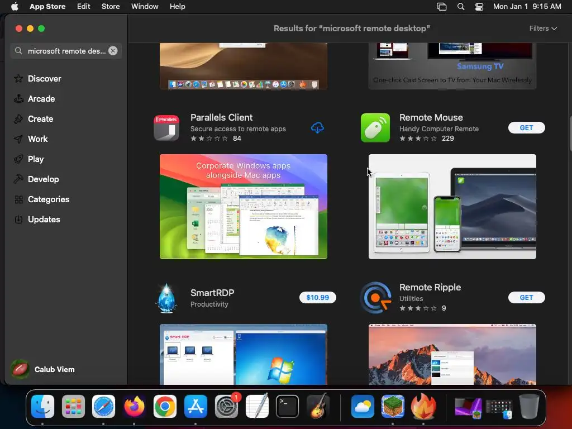Screen dimensions: 572x429
Task: Open Remote Ripple title link
Action: pos(430,287)
